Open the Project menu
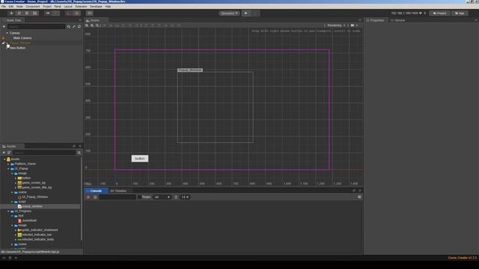479x269 pixels. tap(47, 7)
